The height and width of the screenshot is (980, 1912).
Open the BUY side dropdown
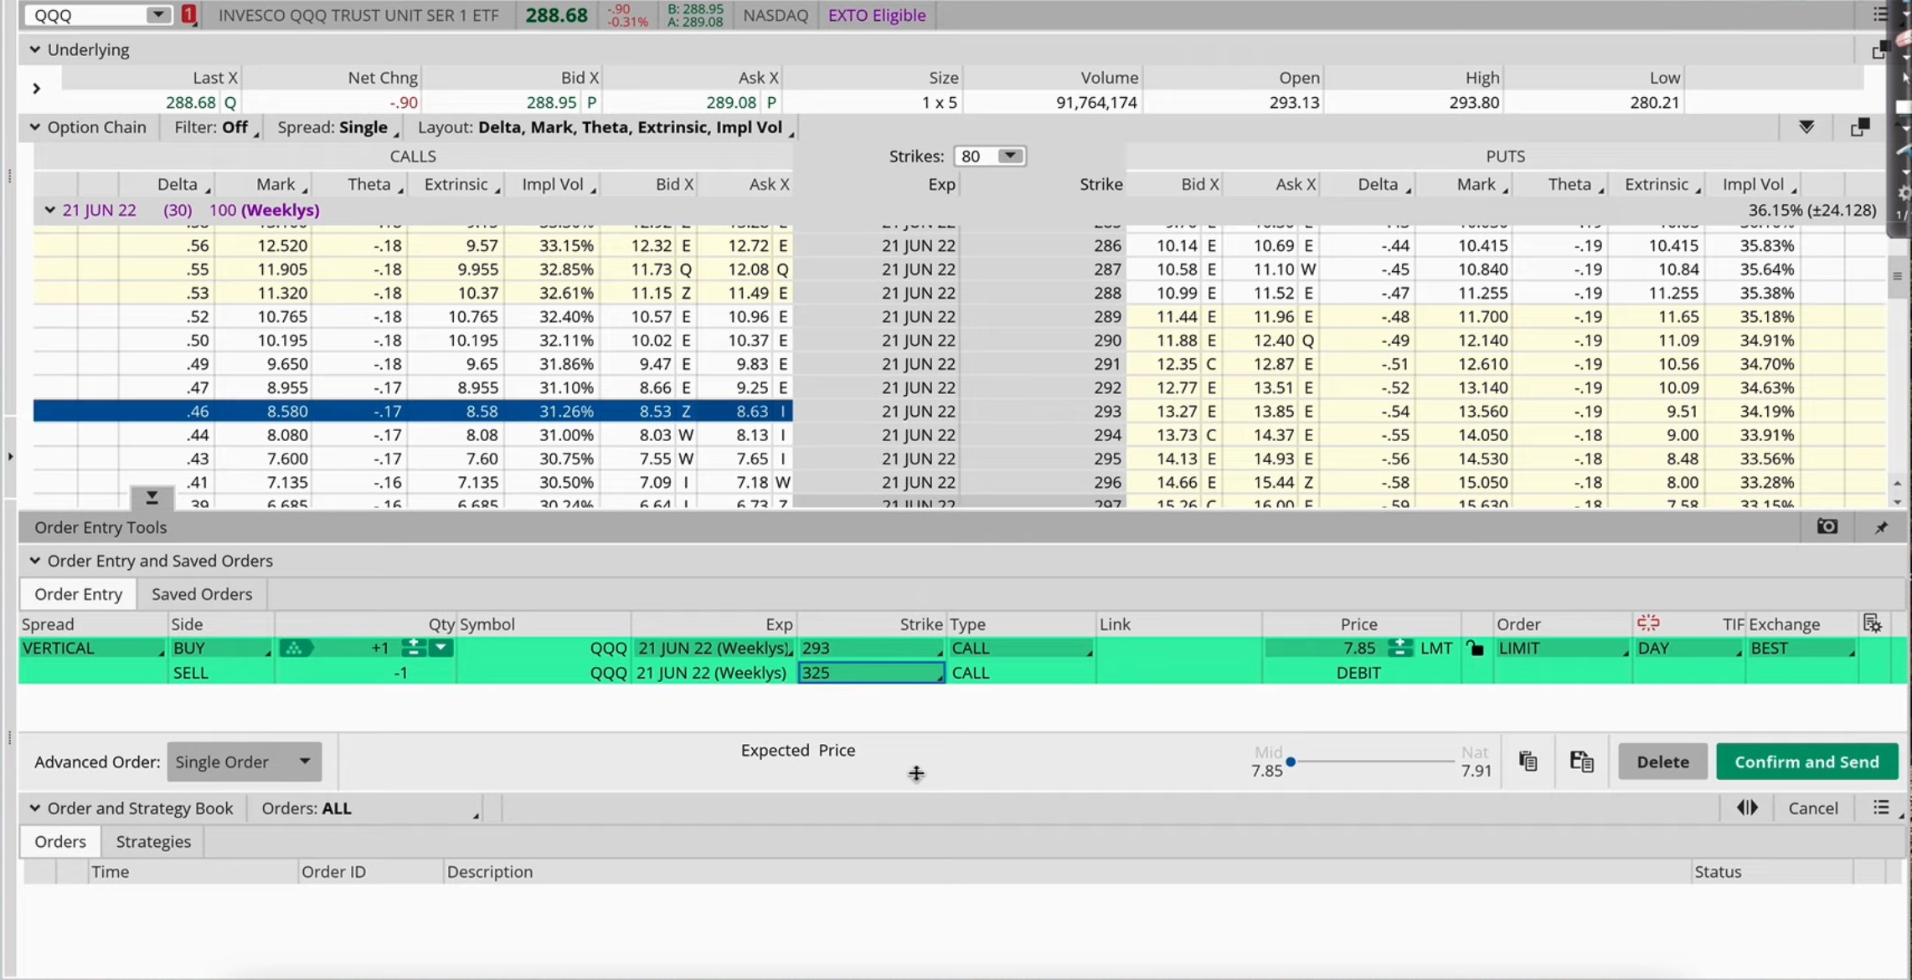pyautogui.click(x=221, y=648)
